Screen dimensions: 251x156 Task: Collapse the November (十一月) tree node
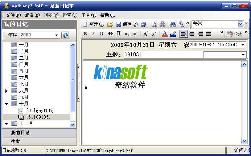pos(7,124)
